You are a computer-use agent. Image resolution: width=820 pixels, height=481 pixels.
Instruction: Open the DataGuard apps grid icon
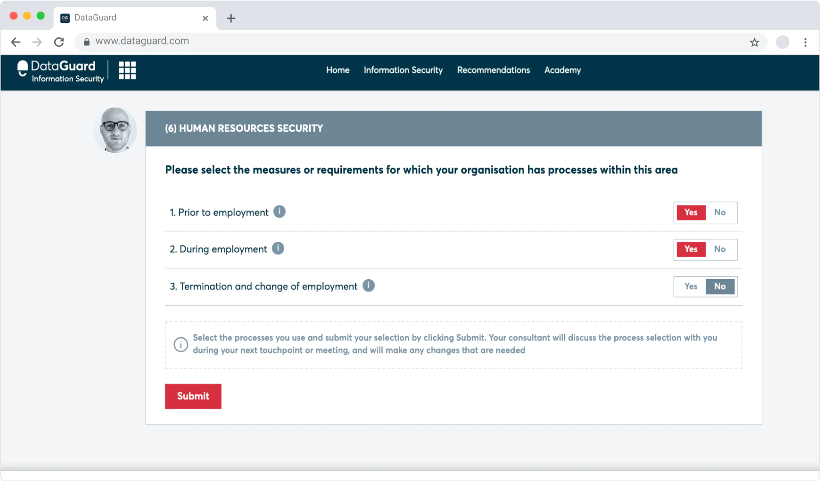[x=127, y=70]
